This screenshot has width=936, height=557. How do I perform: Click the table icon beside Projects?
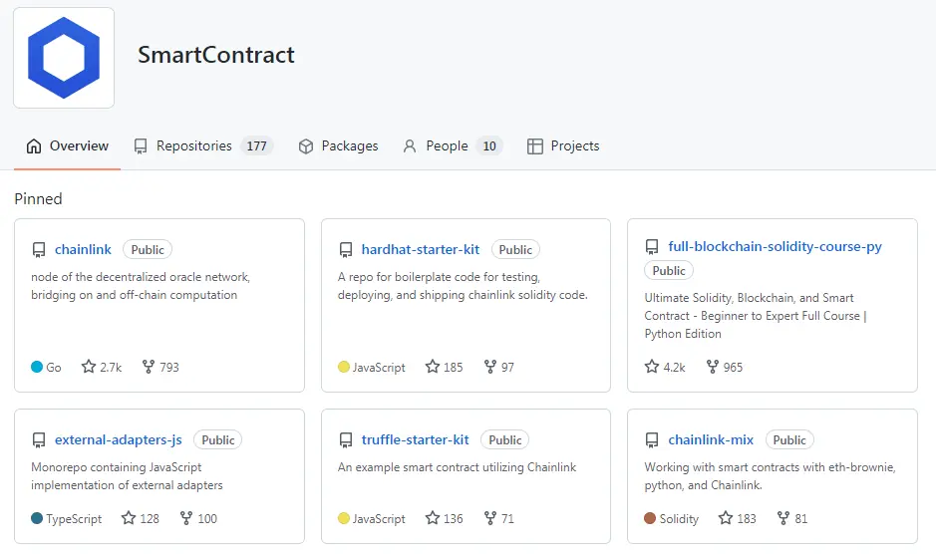click(535, 146)
